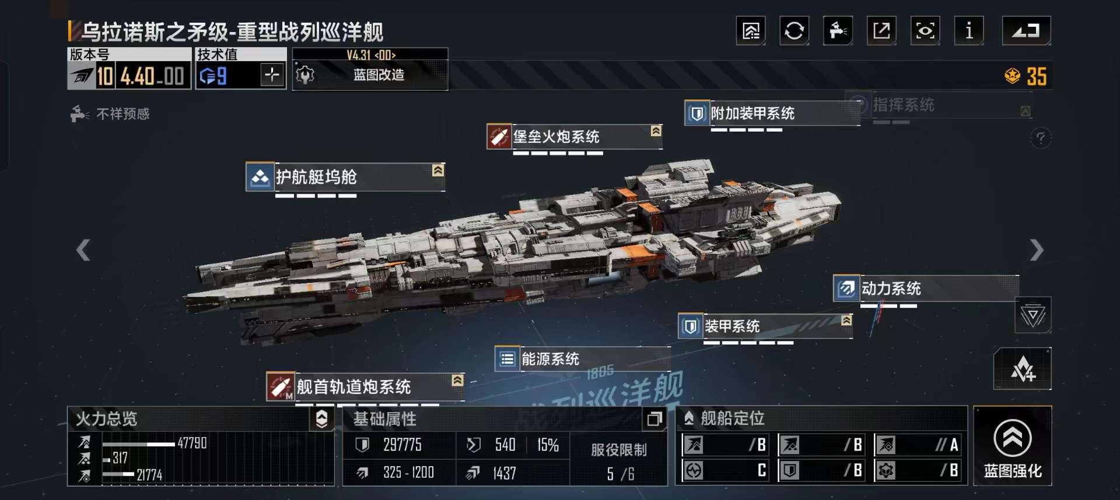Click the info icon button
This screenshot has width=1120, height=500.
969,30
